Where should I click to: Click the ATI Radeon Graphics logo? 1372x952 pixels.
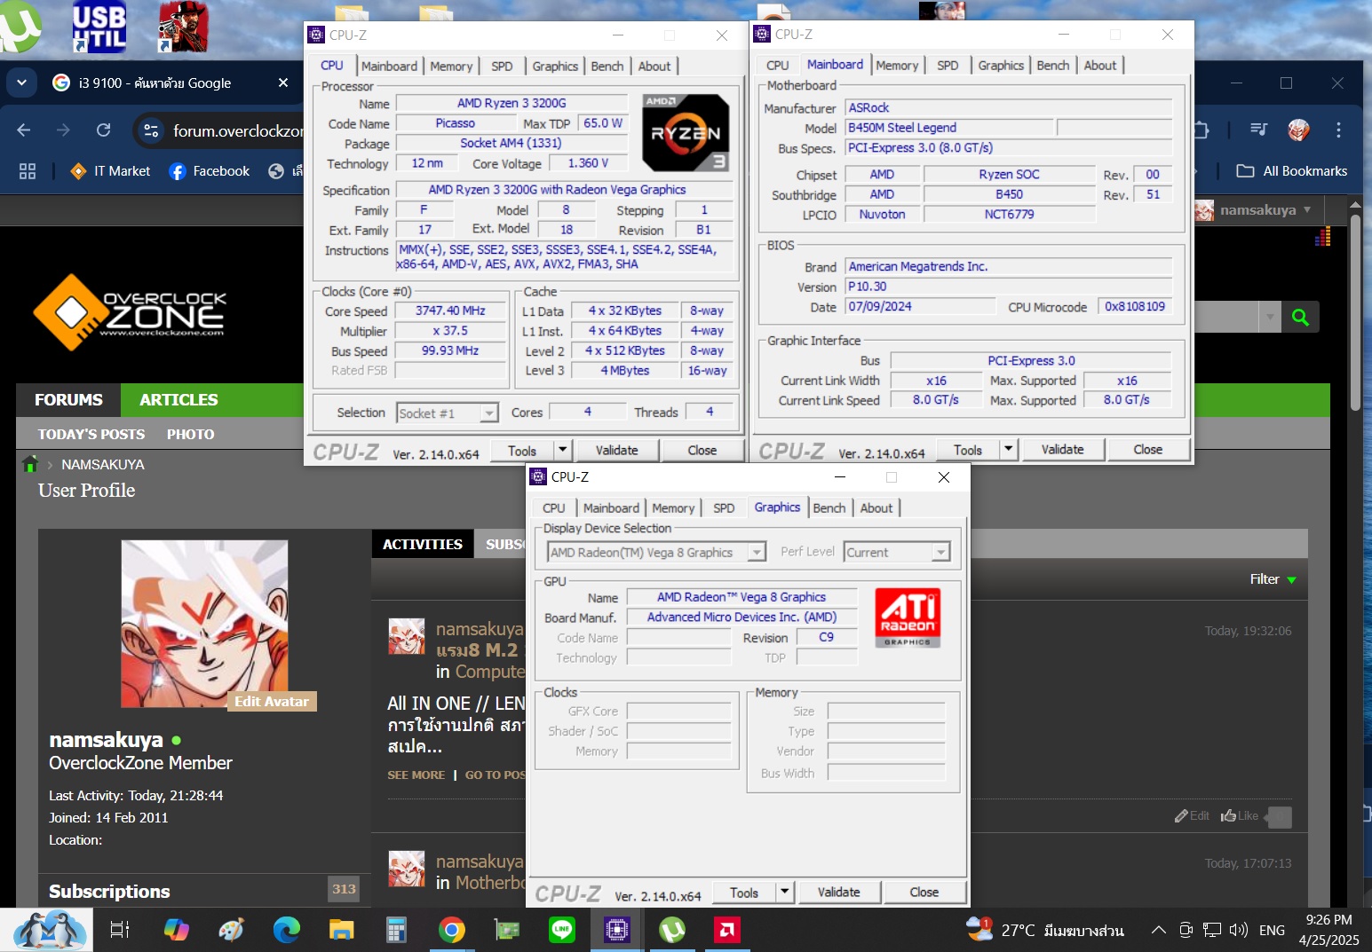pyautogui.click(x=908, y=618)
